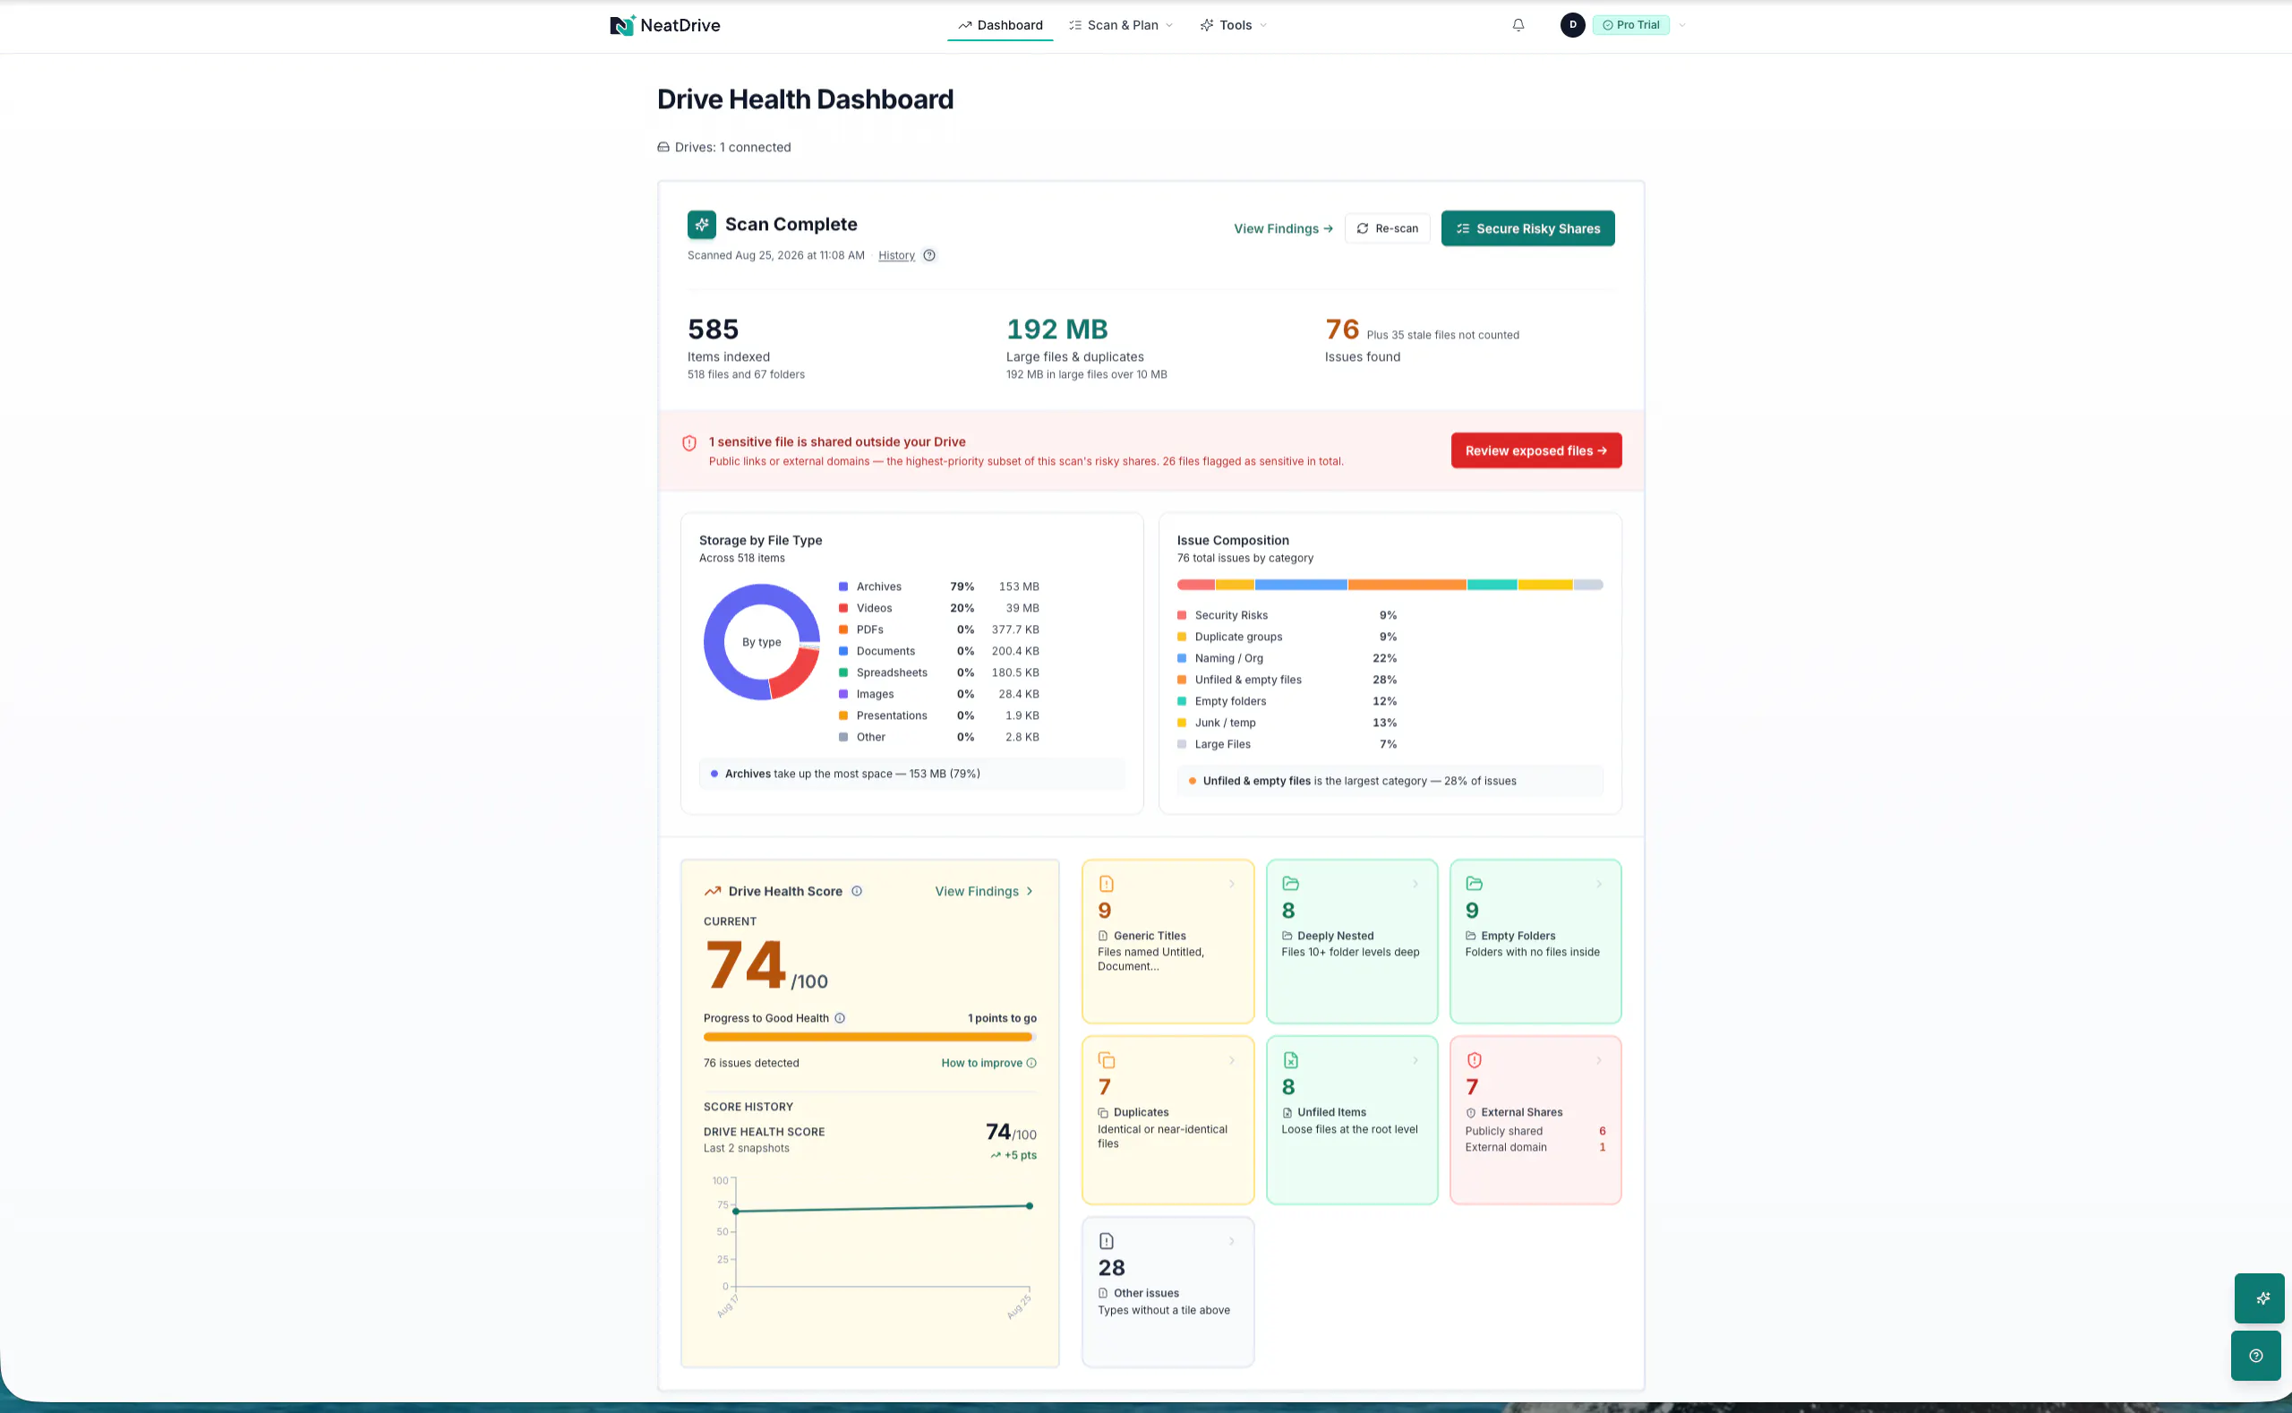
Task: Open Duplicates tile chevron
Action: pyautogui.click(x=1231, y=1061)
